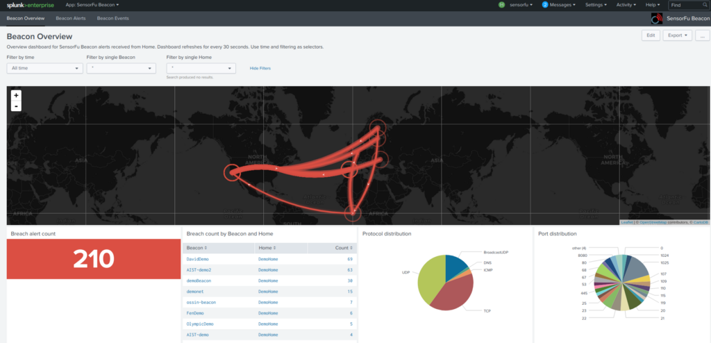Screen dimensions: 711x343
Task: Sort table by Home column
Action: 267,248
